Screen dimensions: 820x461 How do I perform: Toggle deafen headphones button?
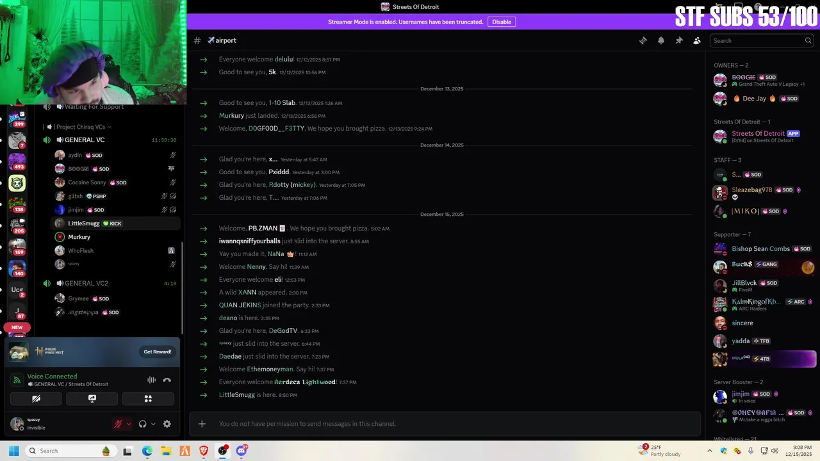[x=143, y=424]
